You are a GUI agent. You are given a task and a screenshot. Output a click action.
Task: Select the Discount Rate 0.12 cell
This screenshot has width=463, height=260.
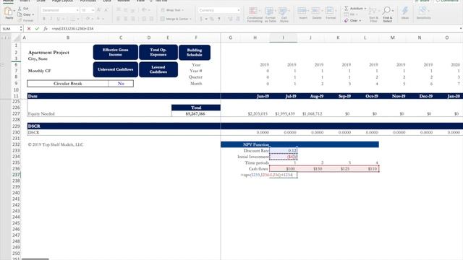click(283, 151)
